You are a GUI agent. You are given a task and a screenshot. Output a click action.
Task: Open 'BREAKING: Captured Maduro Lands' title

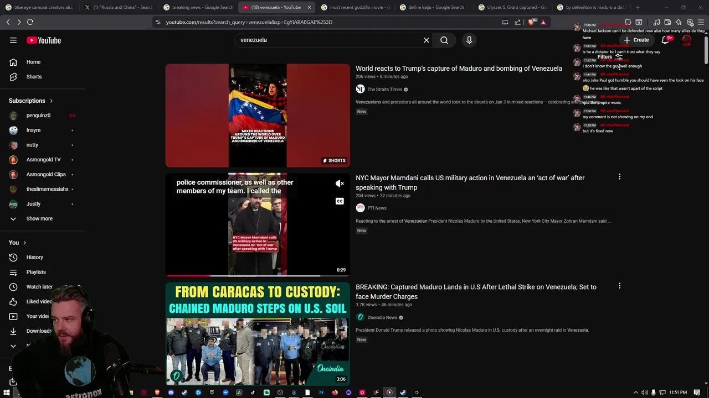pos(476,292)
